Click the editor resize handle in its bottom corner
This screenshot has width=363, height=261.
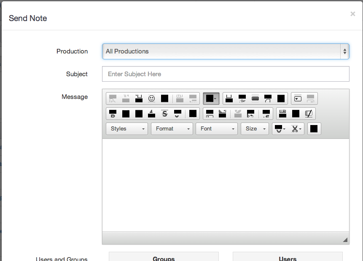345,240
